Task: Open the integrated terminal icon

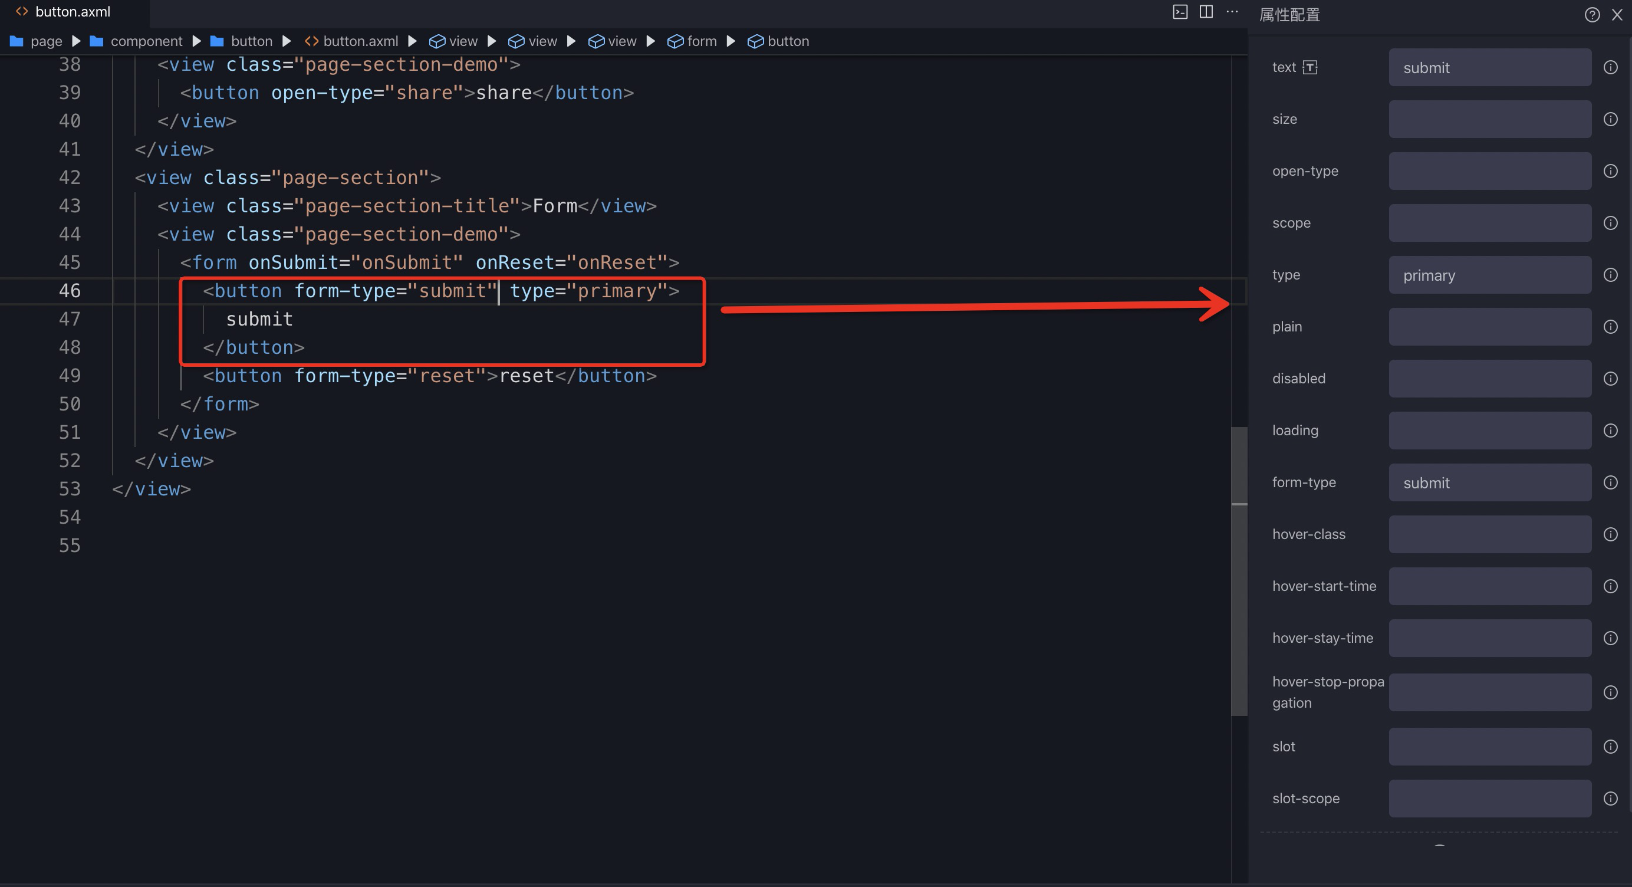Action: coord(1180,11)
